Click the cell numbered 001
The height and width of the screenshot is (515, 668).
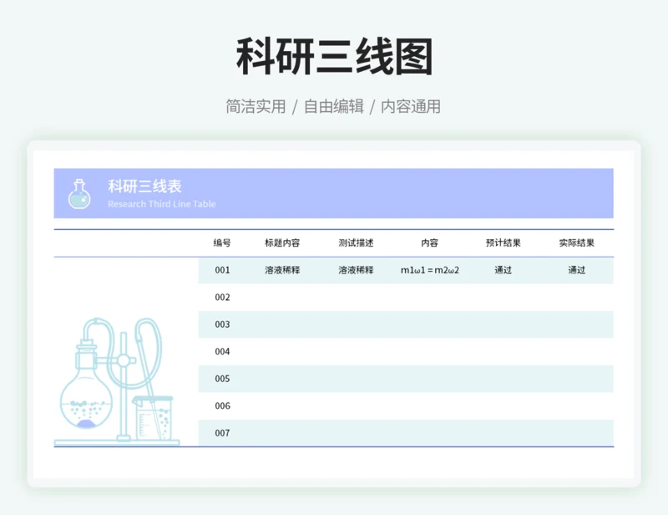click(x=222, y=270)
